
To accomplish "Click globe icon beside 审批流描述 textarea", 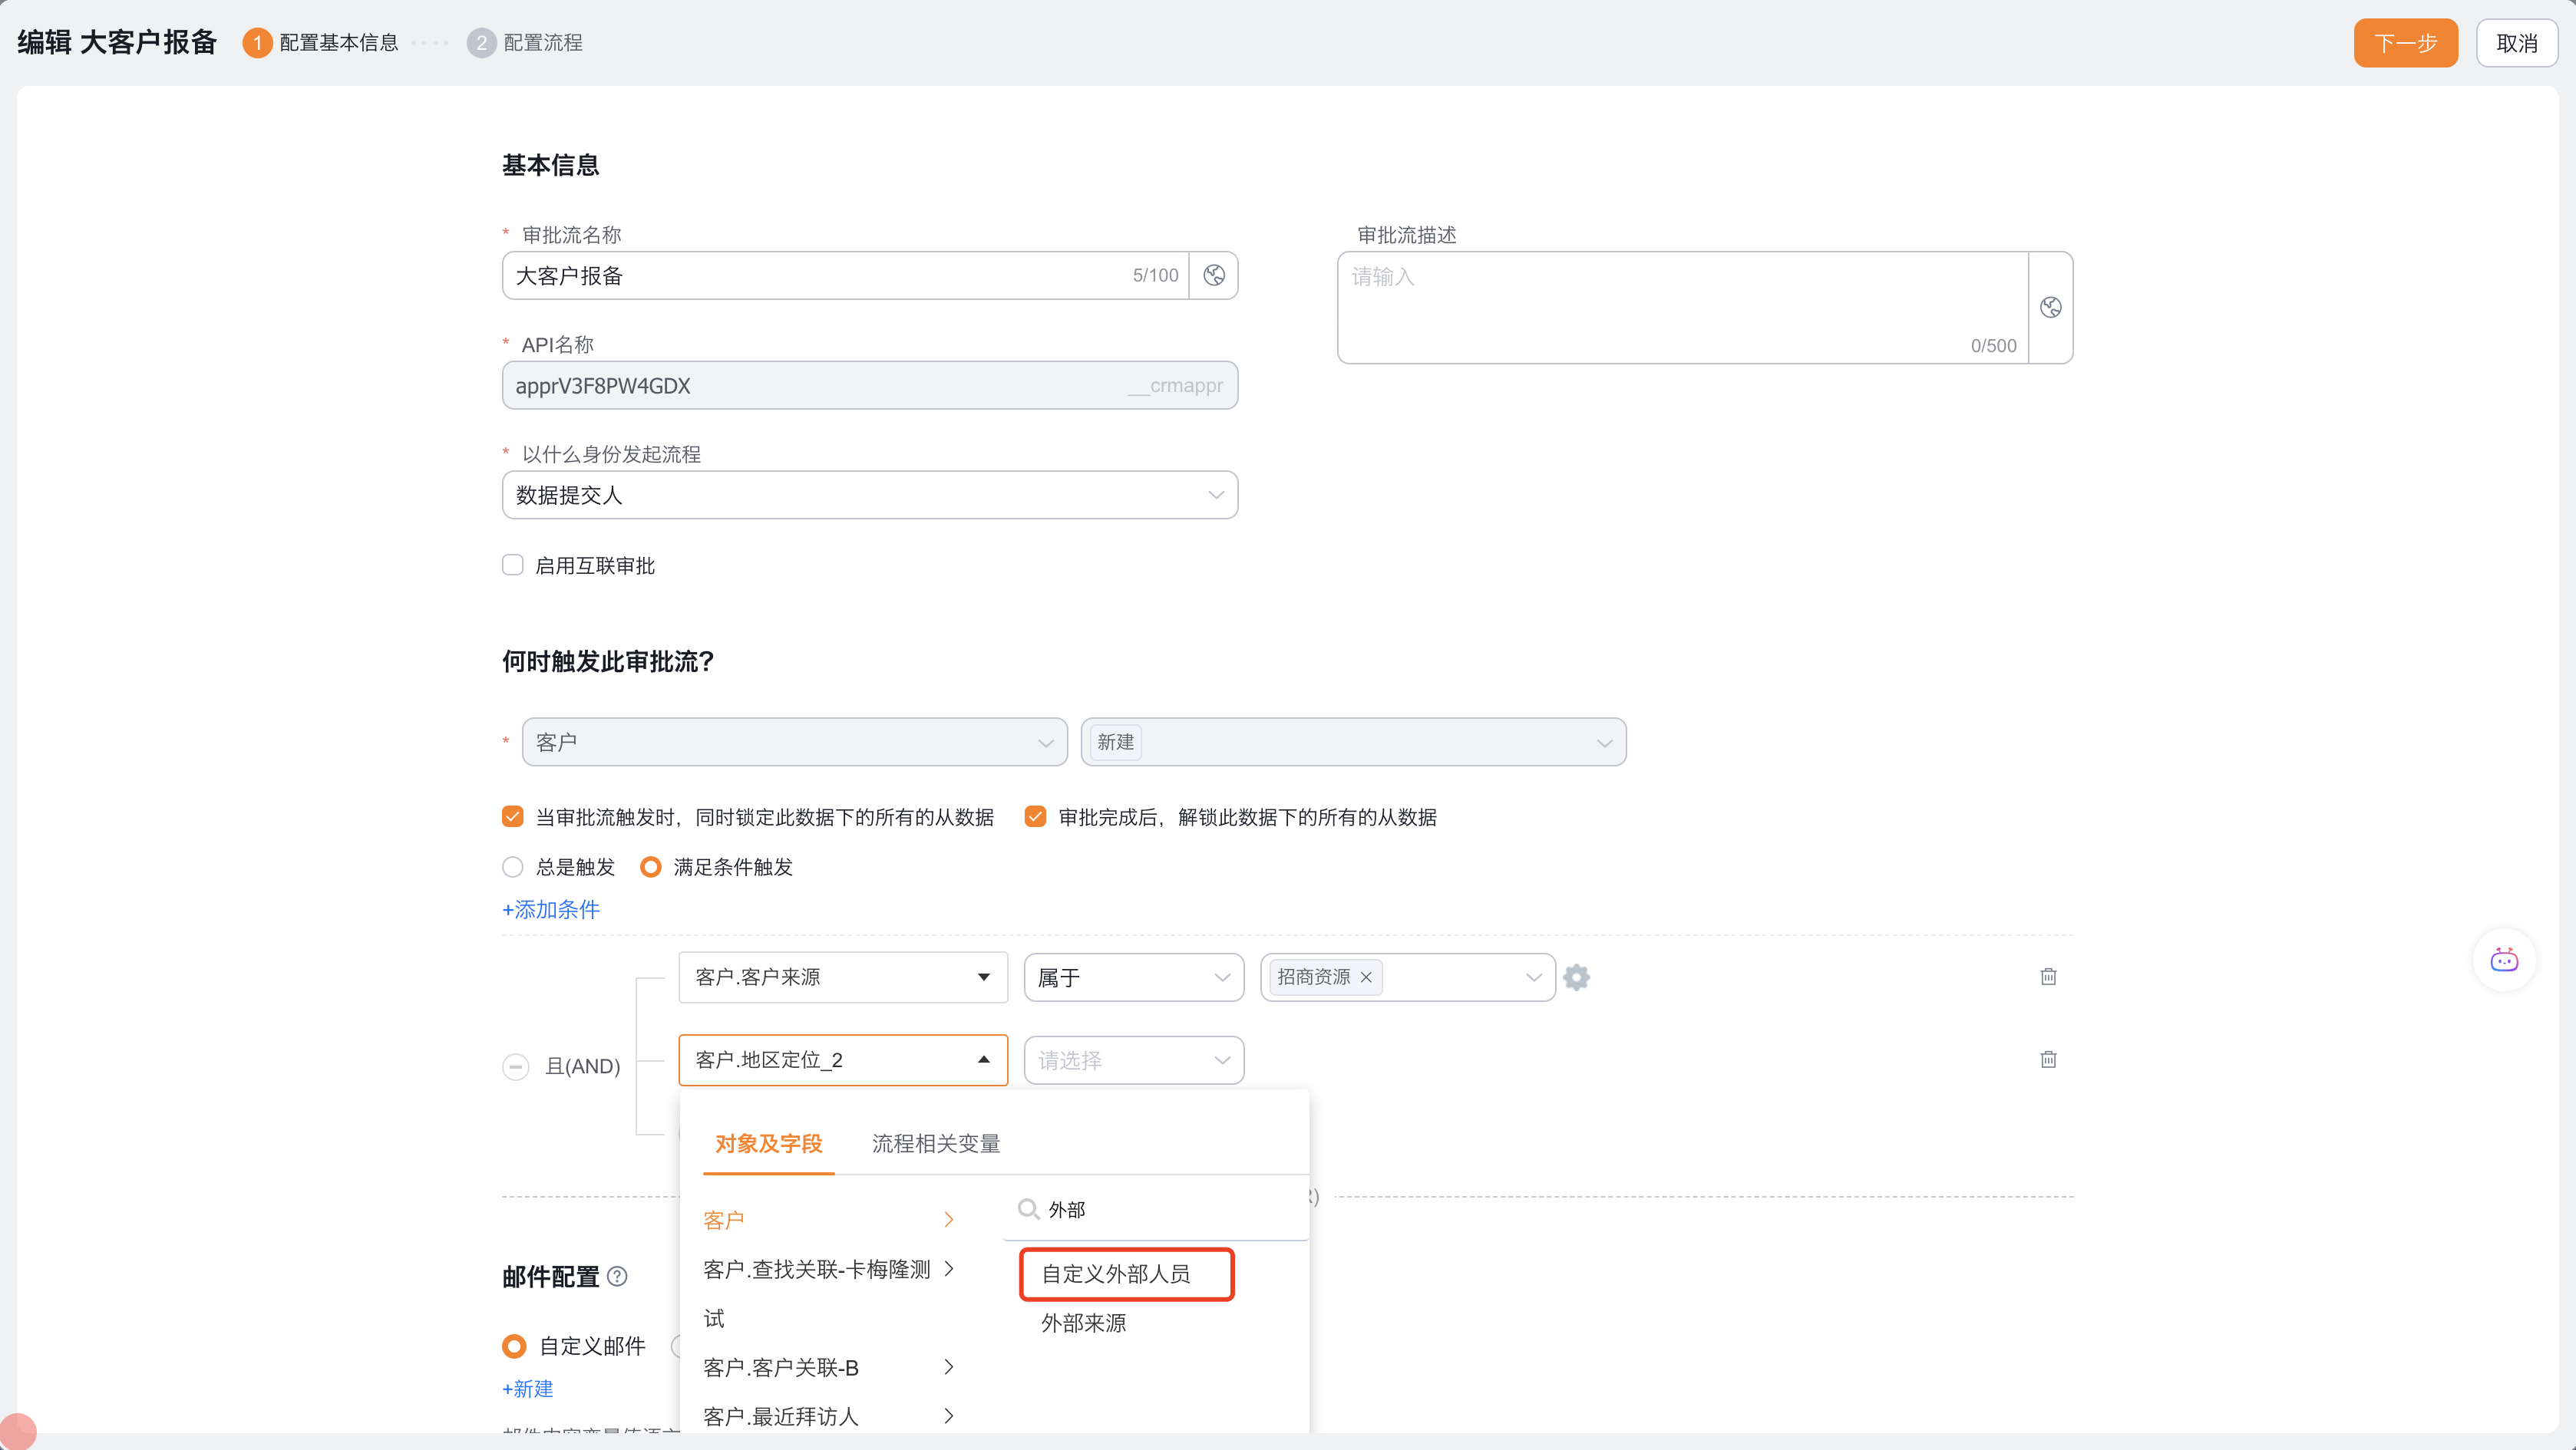I will coord(2050,308).
